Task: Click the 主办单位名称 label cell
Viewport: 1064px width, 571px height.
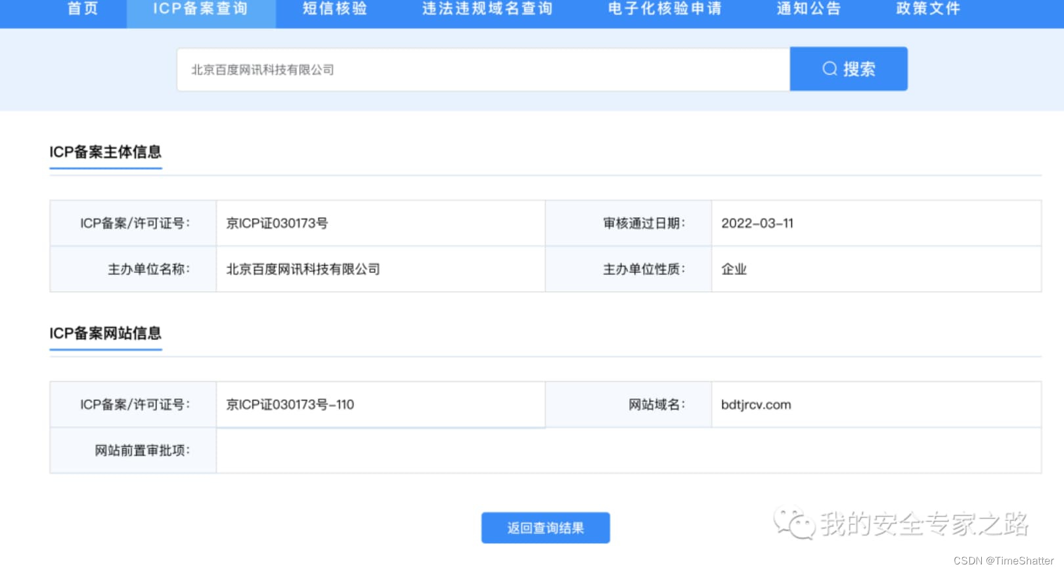Action: 133,269
